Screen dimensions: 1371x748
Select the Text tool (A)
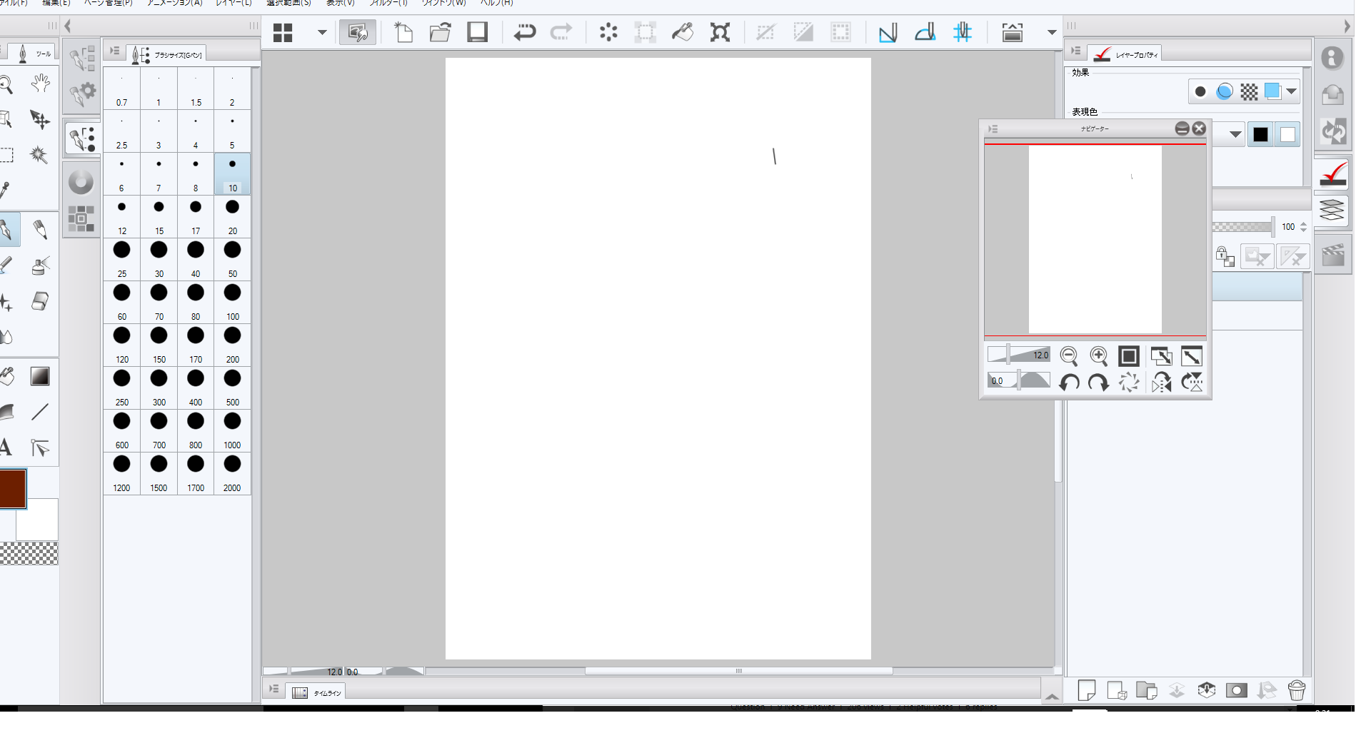click(x=6, y=448)
